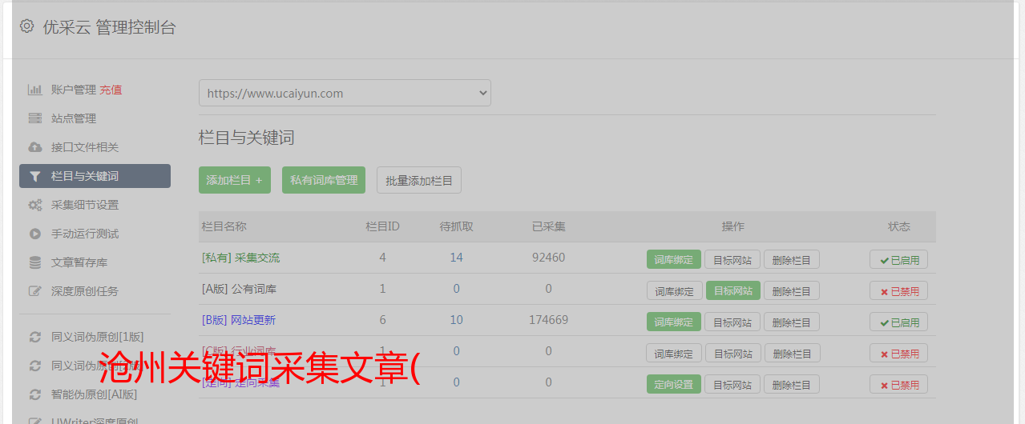The image size is (1025, 424).
Task: Click 目标网站 in the 网站更新 row
Action: (x=732, y=322)
